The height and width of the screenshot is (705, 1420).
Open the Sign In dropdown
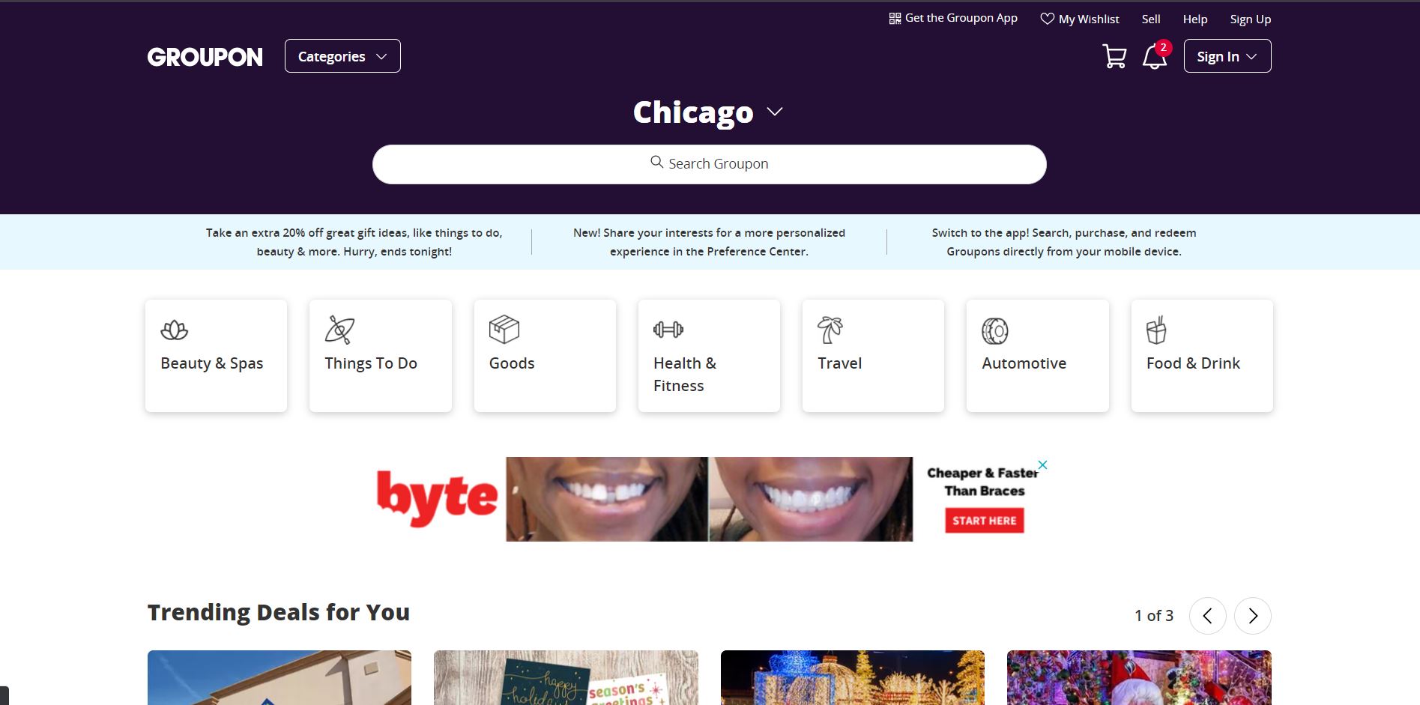coord(1227,56)
